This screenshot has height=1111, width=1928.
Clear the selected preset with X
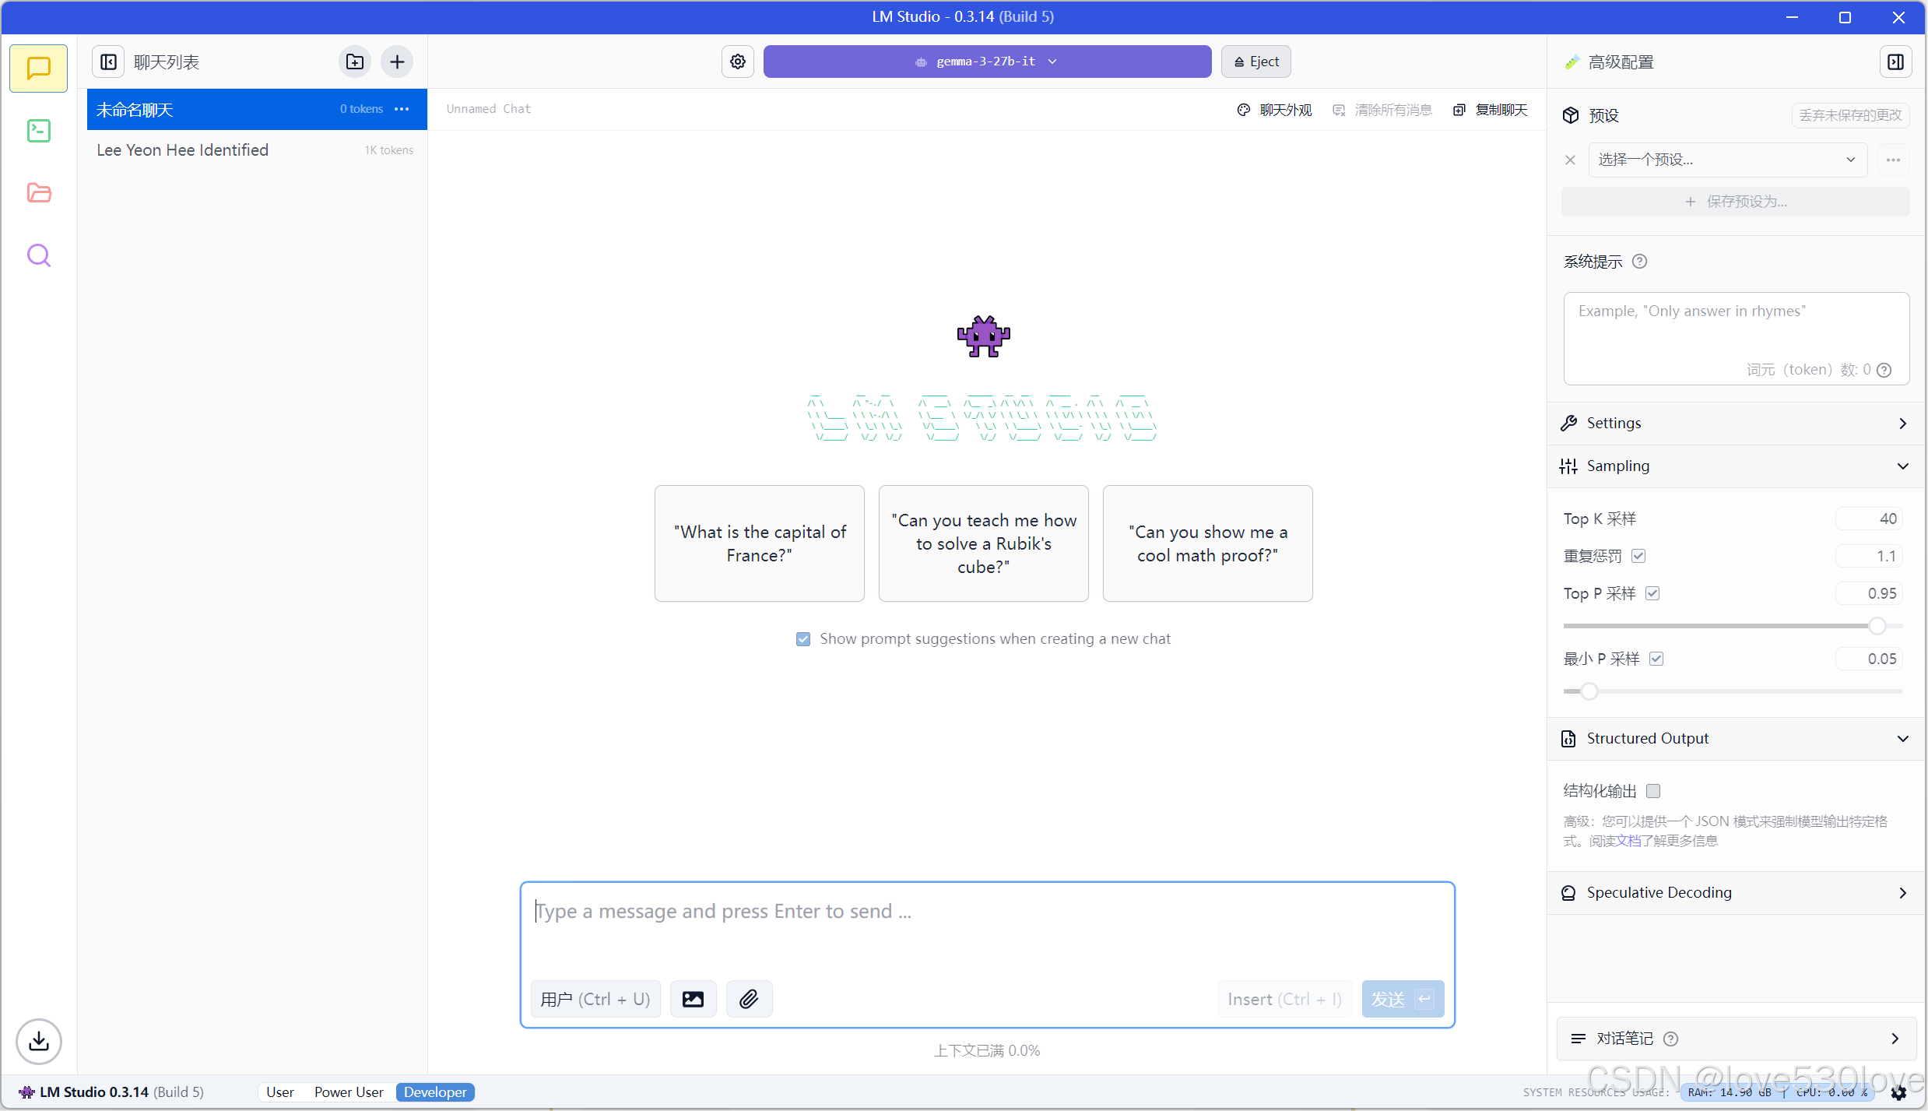(x=1570, y=160)
